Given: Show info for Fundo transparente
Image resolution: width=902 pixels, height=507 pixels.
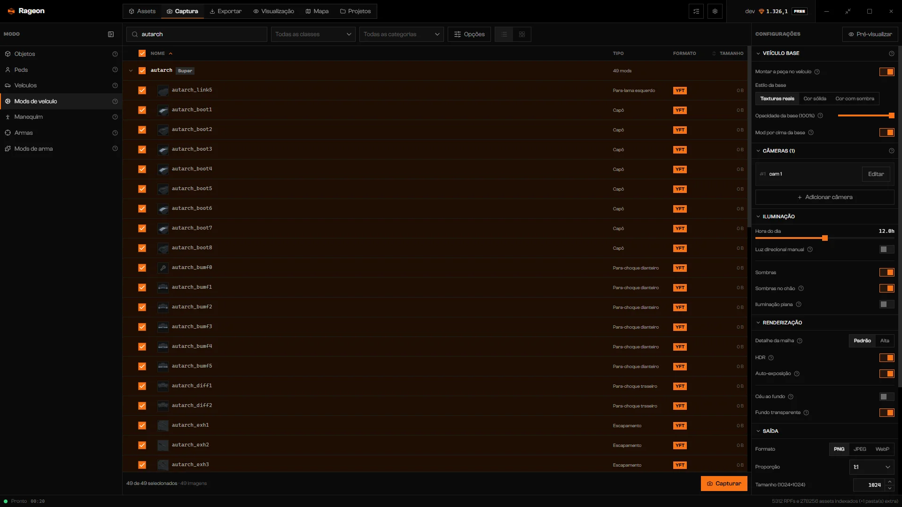Looking at the screenshot, I should pos(806,413).
